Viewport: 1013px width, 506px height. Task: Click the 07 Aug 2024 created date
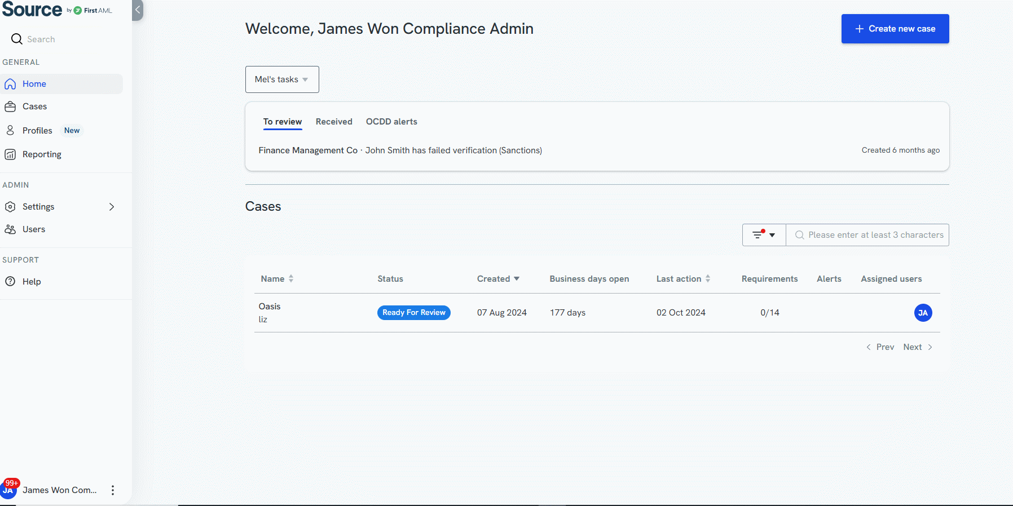tap(502, 313)
